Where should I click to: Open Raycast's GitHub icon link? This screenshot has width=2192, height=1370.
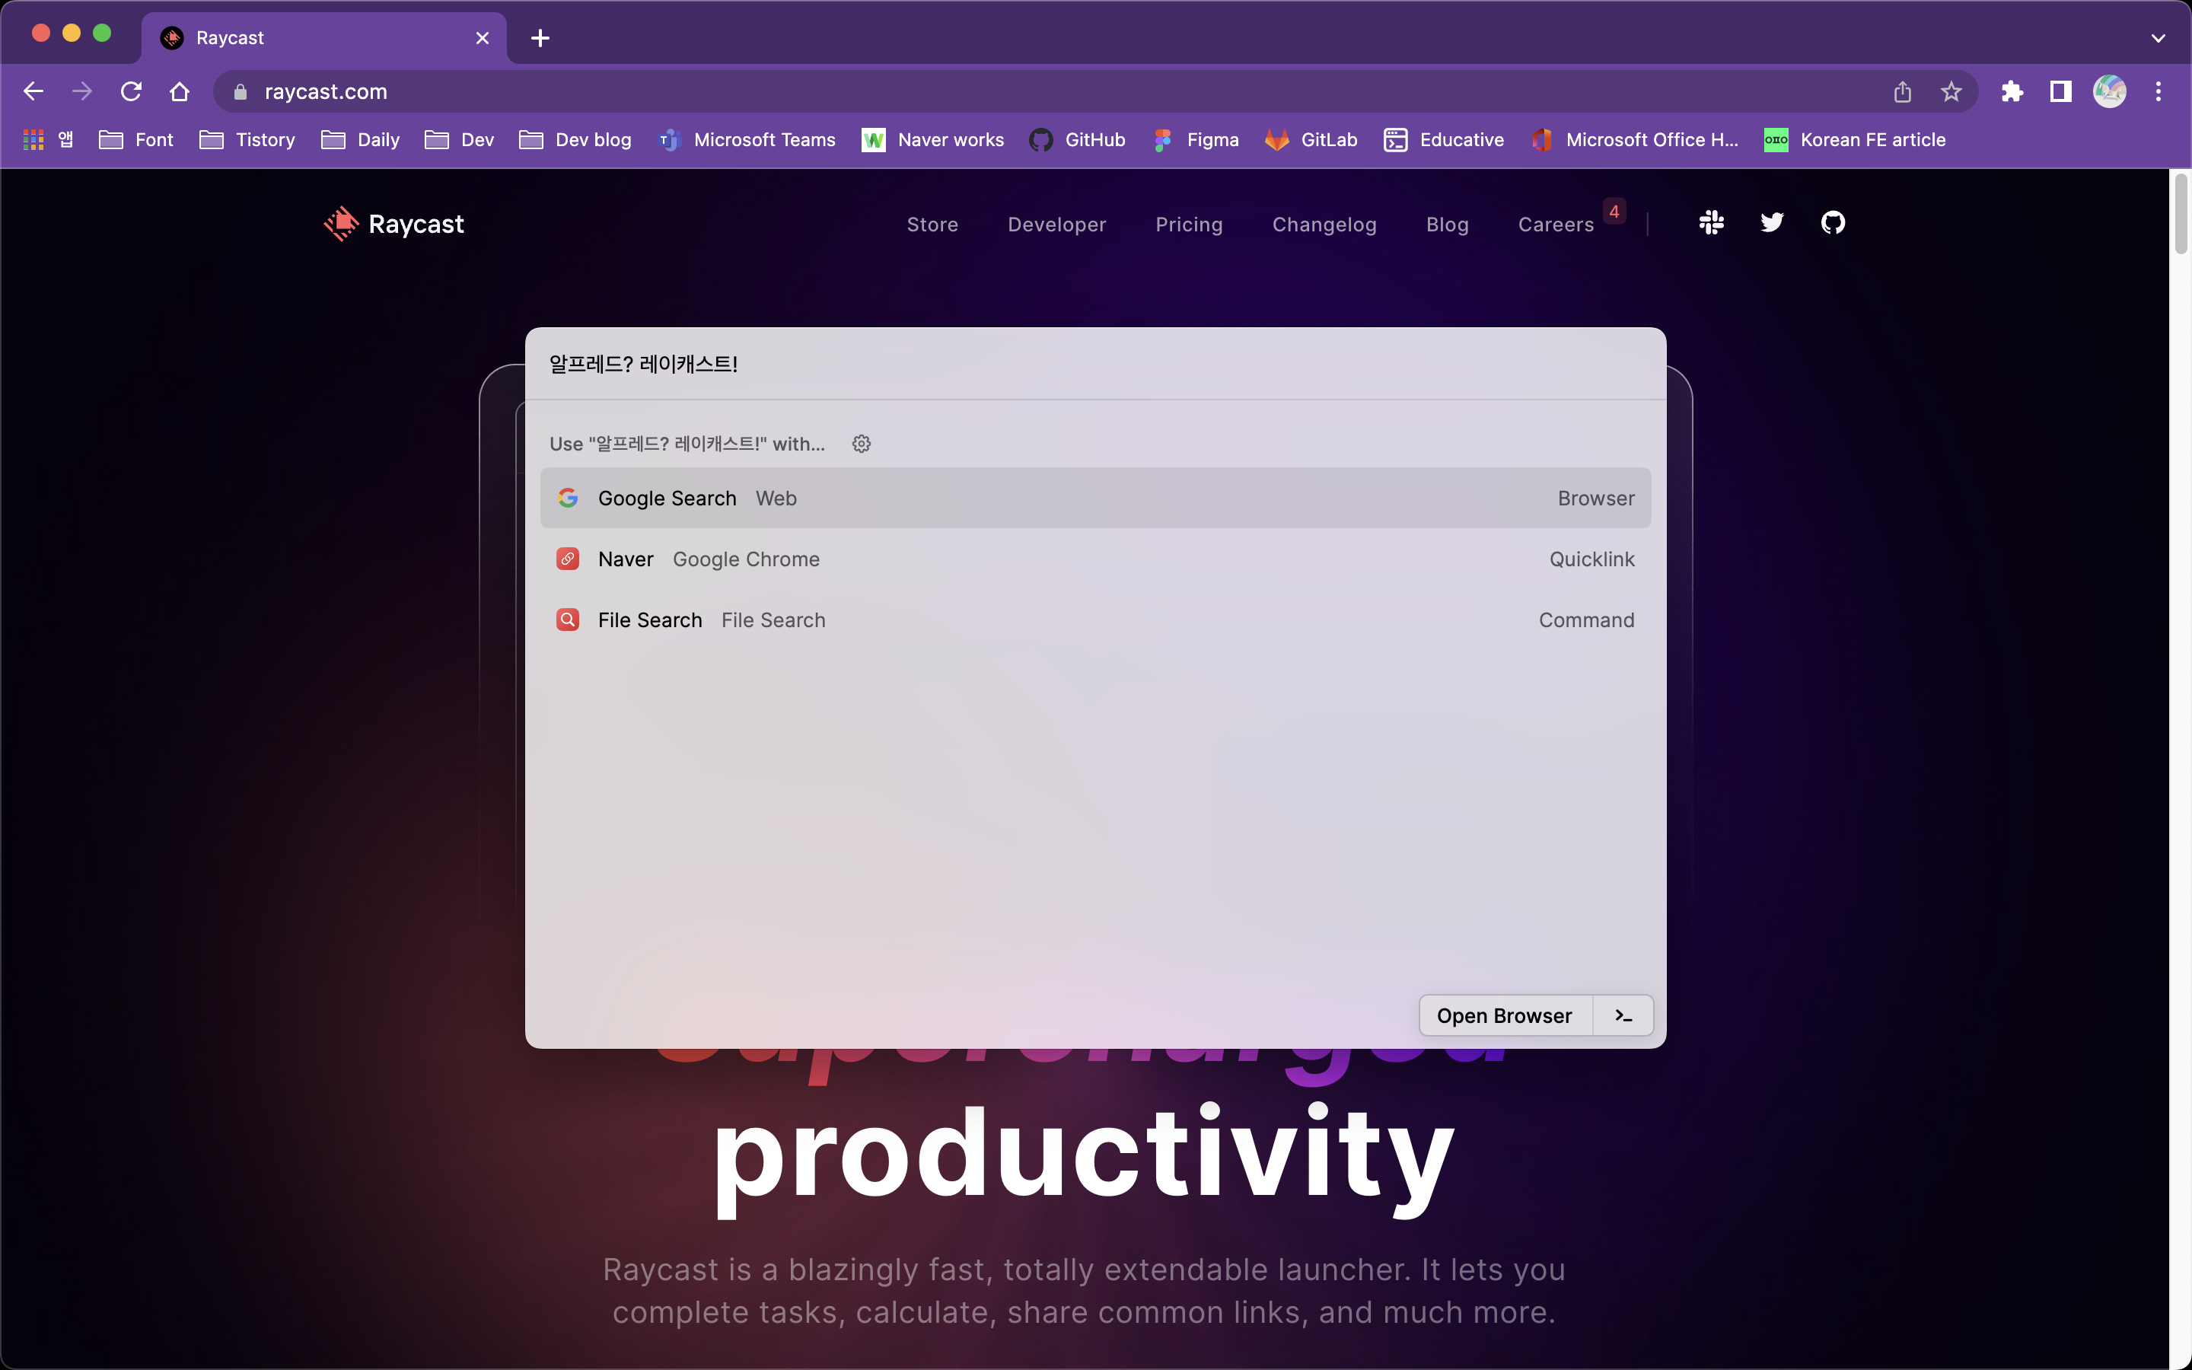pyautogui.click(x=1833, y=223)
